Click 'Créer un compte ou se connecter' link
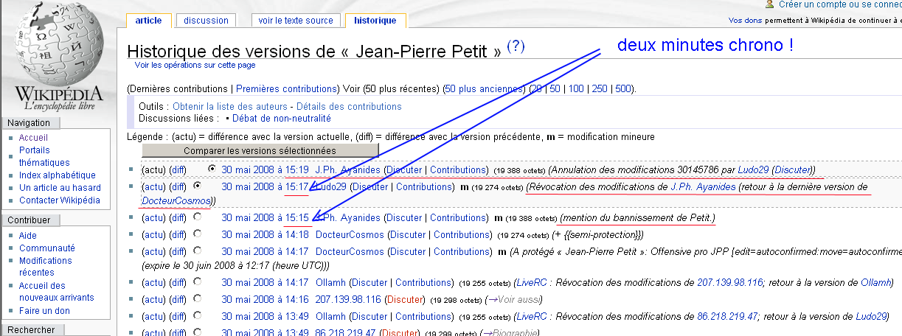Screen dimensions: 902x336 click(840, 4)
